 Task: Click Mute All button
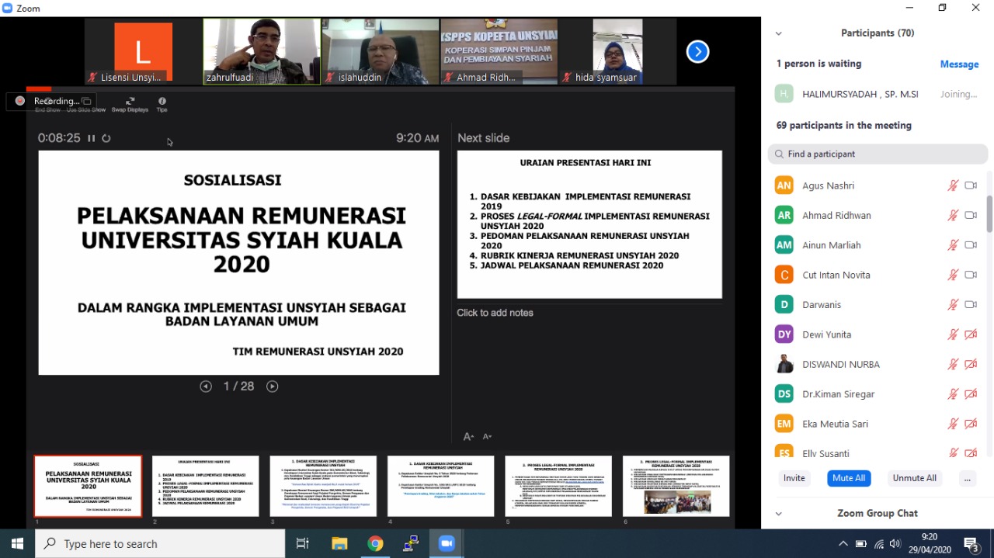[849, 479]
